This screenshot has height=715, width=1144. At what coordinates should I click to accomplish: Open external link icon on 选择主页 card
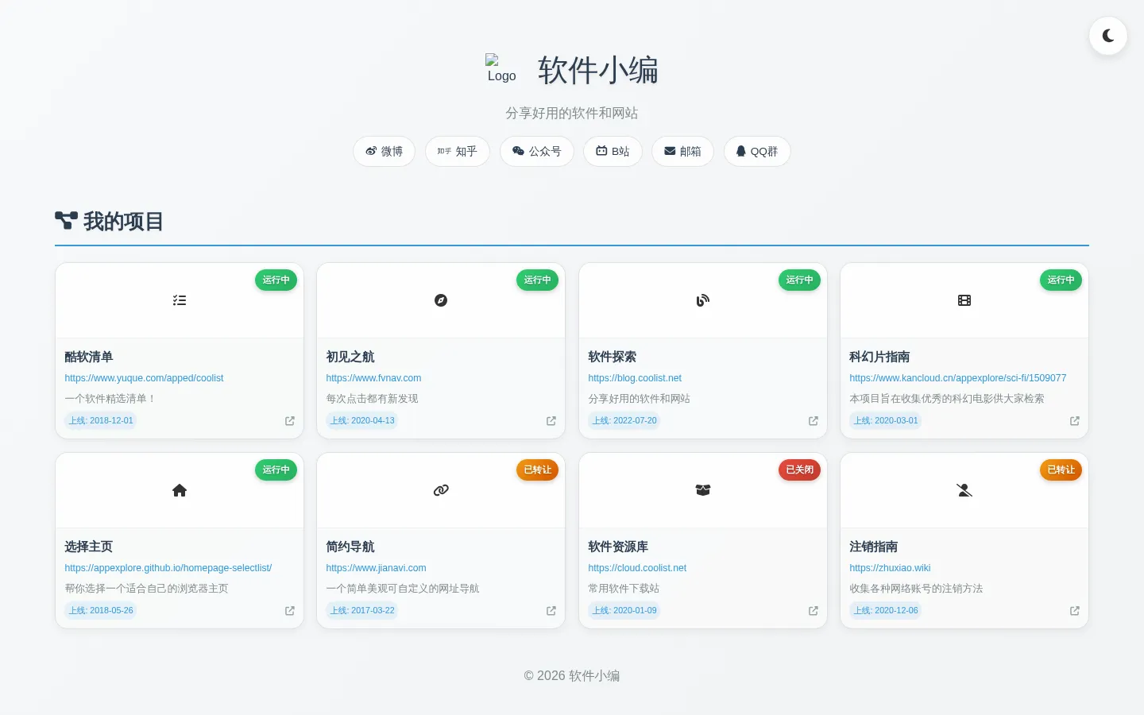(x=290, y=611)
